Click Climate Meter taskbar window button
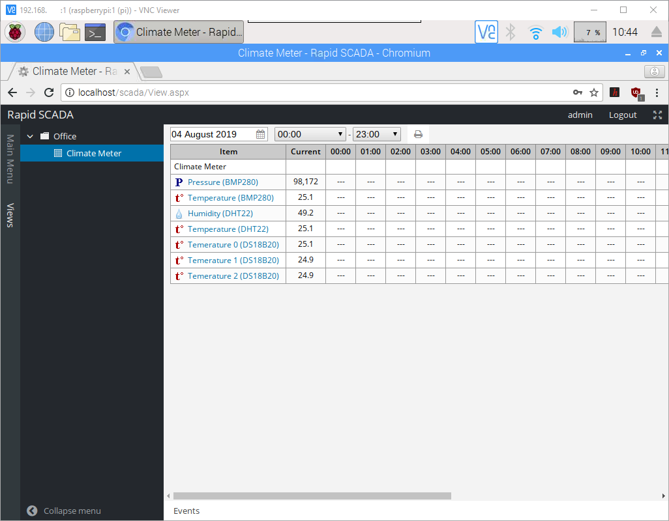The height and width of the screenshot is (521, 669). click(x=179, y=32)
